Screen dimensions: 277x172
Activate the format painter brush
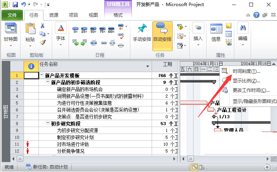coord(43,42)
